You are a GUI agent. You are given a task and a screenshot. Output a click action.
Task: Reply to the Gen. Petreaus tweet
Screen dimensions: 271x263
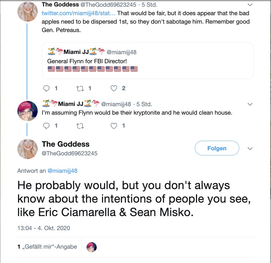coord(46,89)
